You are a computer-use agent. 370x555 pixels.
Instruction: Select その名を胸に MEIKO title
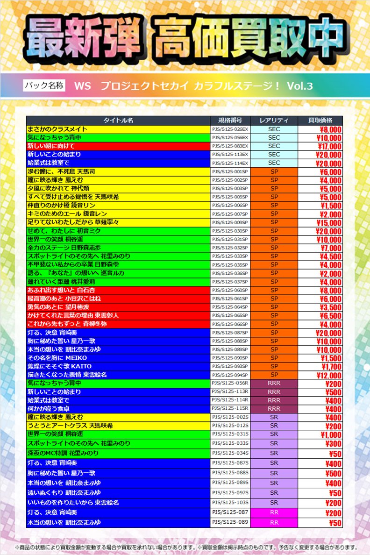tap(57, 358)
